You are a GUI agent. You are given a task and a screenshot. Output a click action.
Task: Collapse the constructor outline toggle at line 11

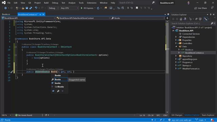click(16, 55)
